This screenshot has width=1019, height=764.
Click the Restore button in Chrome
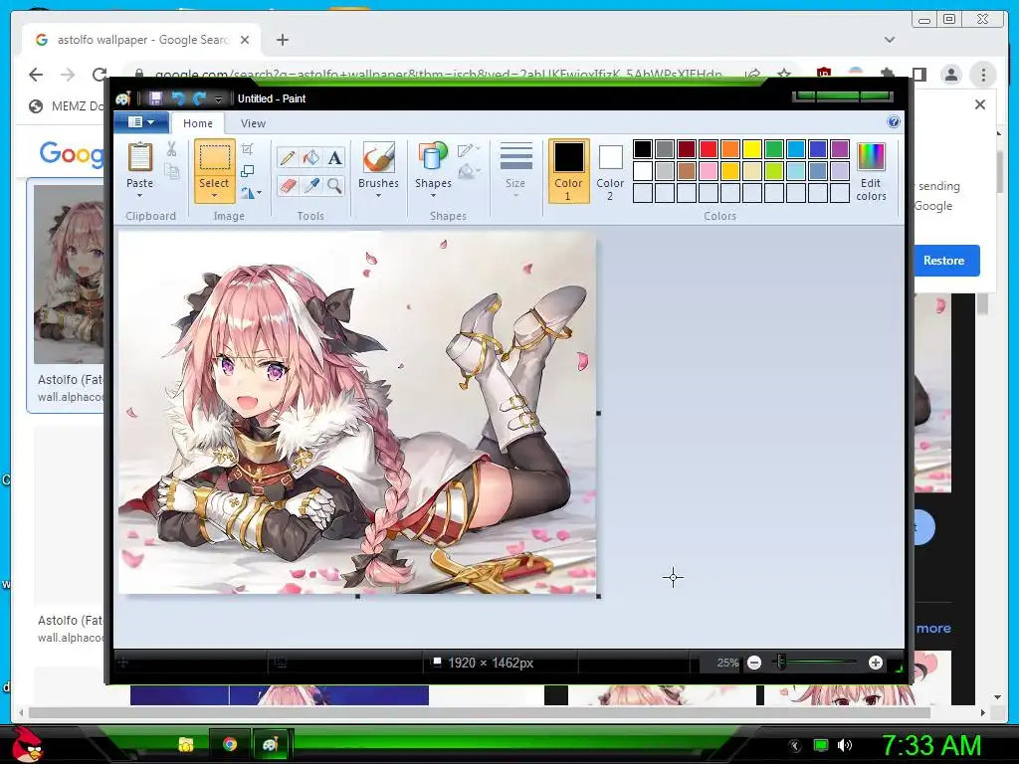click(x=945, y=261)
